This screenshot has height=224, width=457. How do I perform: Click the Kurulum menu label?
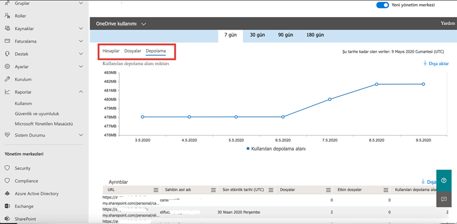pyautogui.click(x=23, y=79)
